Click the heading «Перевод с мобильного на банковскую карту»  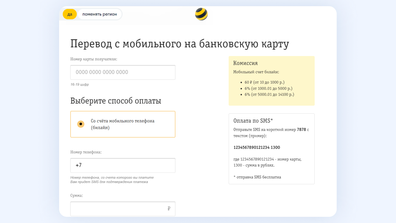coord(180,44)
